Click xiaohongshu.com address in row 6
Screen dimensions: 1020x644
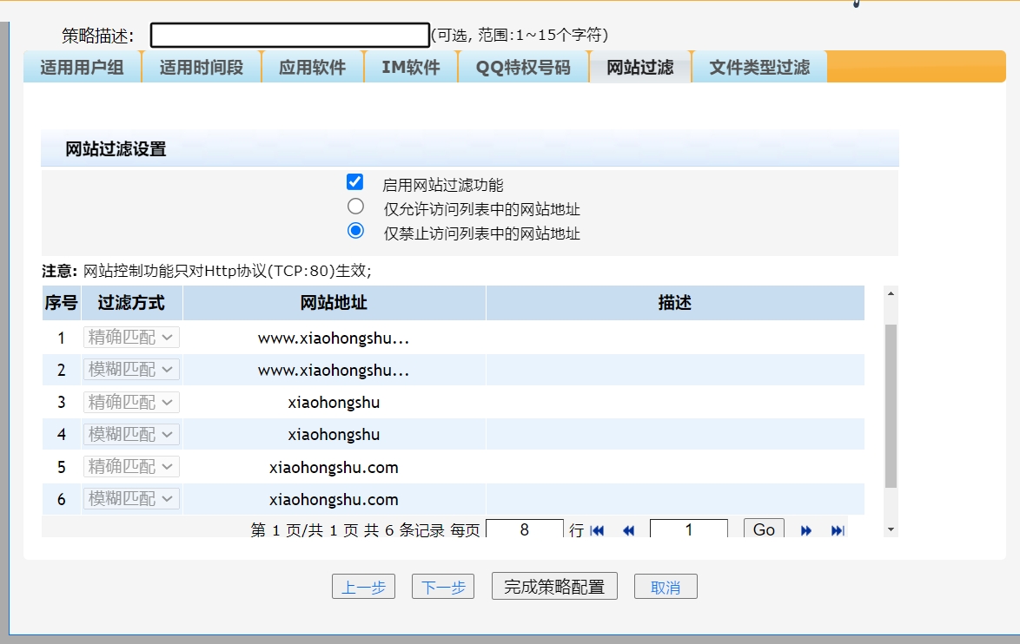pos(334,500)
